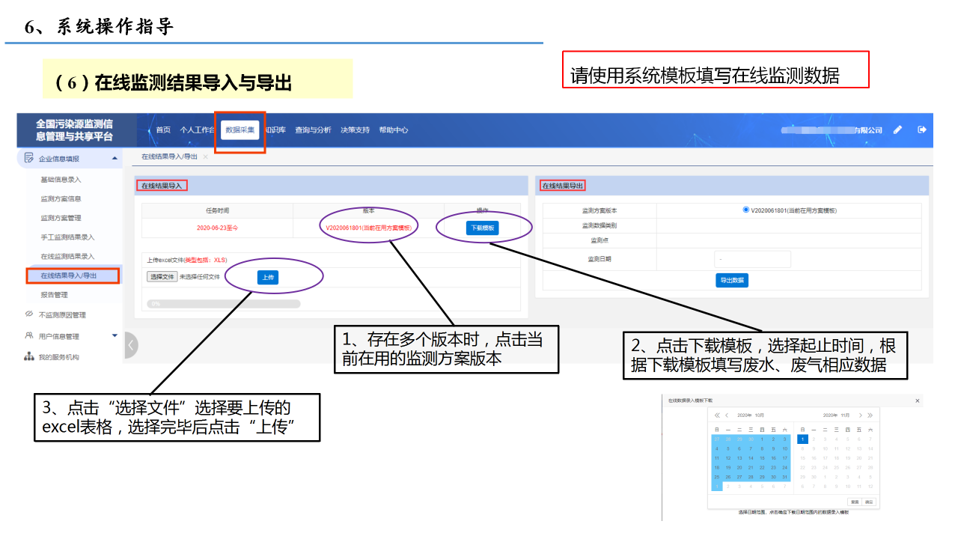Screen dimensions: 958x539
Task: Click the 企业信息填报 form icon in sidebar
Action: pyautogui.click(x=29, y=158)
